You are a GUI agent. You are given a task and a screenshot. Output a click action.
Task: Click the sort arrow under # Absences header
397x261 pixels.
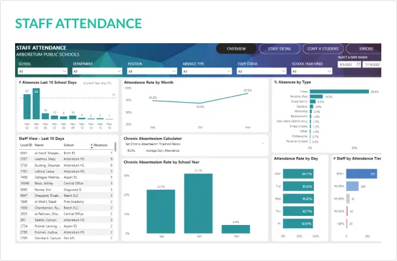coord(92,148)
